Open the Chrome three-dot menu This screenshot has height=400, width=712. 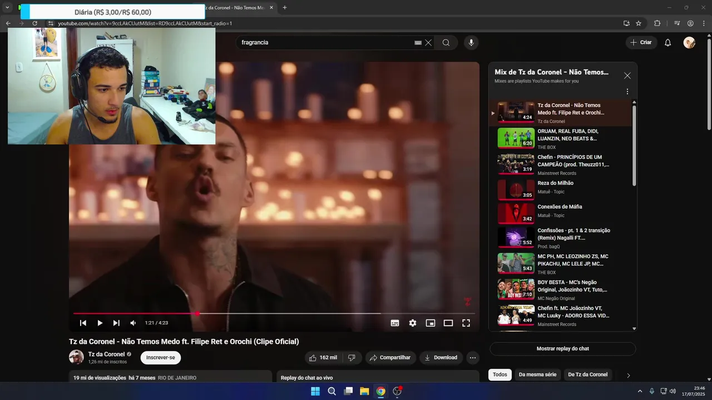(704, 23)
